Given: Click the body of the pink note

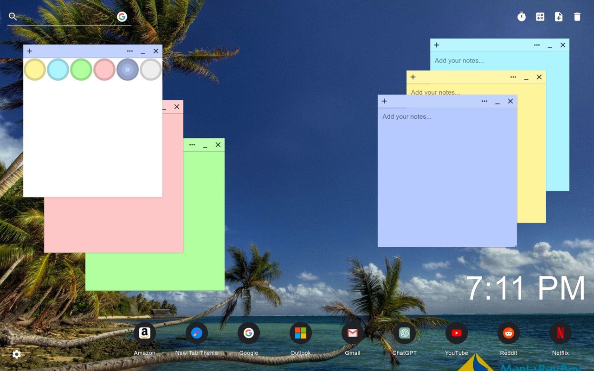Looking at the screenshot, I should click(114, 225).
